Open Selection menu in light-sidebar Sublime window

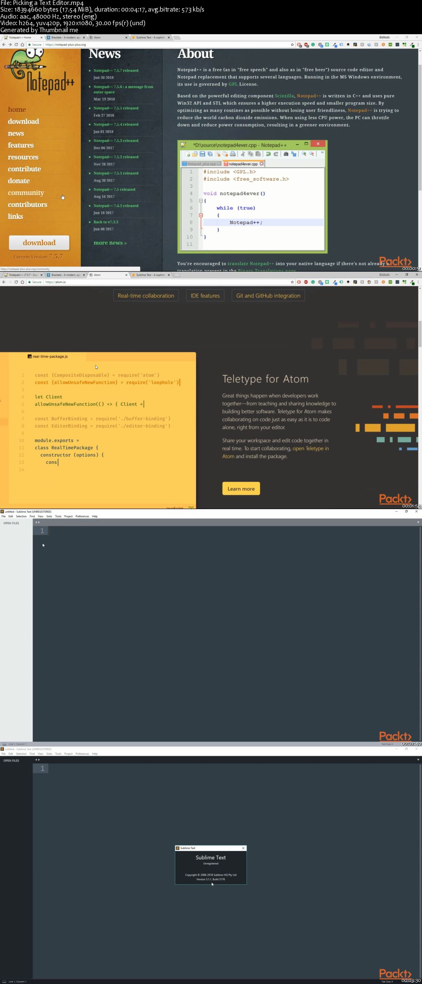21,516
